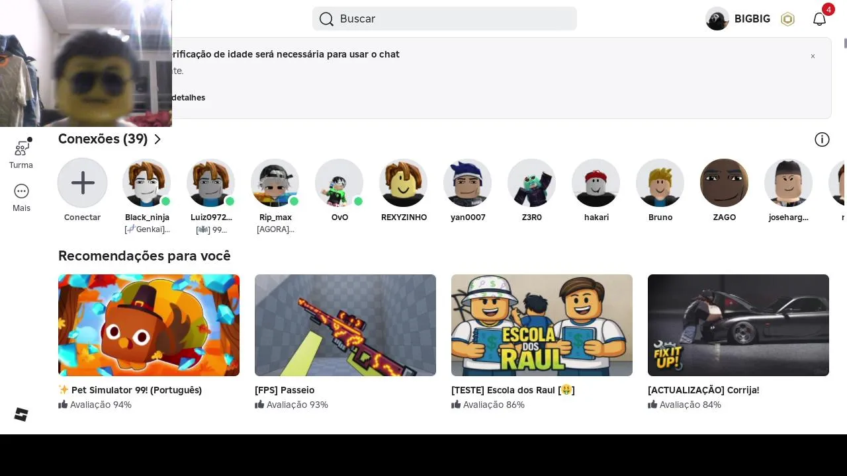This screenshot has width=847, height=476.
Task: Click the Conectar plus button
Action: 83,182
